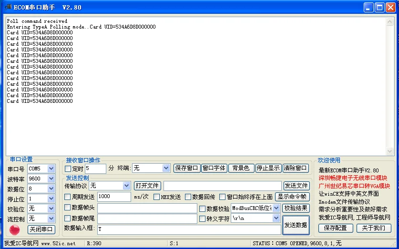
Task: Enable the 定时 timer checkbox
Action: coord(68,169)
